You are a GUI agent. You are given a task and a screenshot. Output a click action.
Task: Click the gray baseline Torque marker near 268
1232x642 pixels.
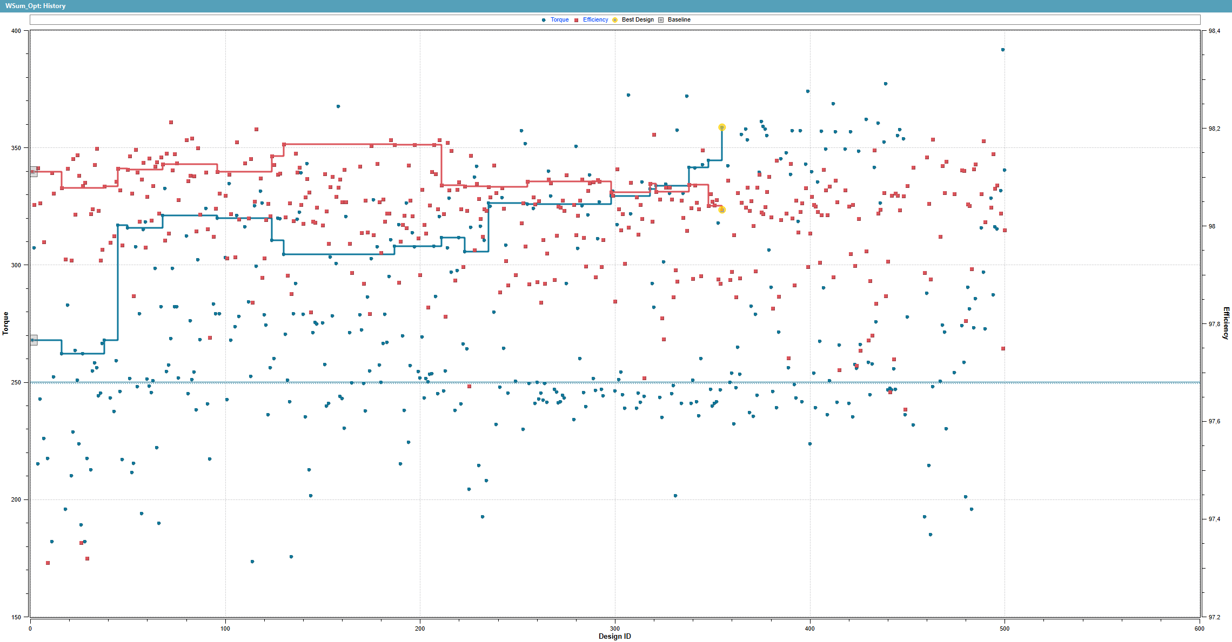coord(34,340)
